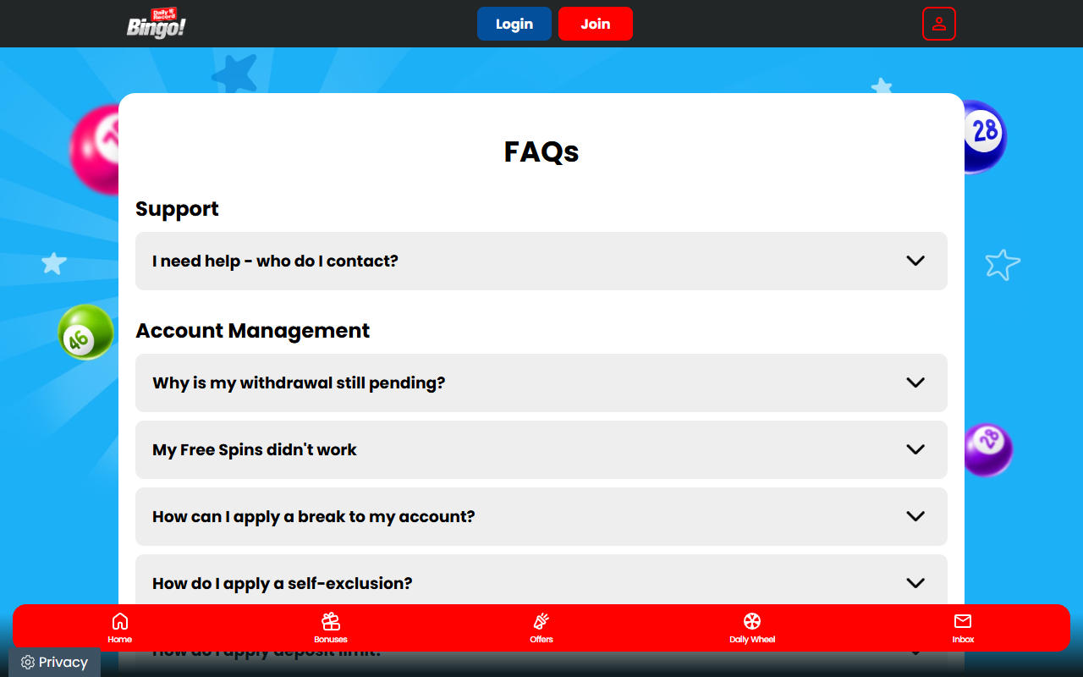Screen dimensions: 1083x677
Task: Click 'How do I apply a self-exclusion?' text
Action: click(283, 583)
